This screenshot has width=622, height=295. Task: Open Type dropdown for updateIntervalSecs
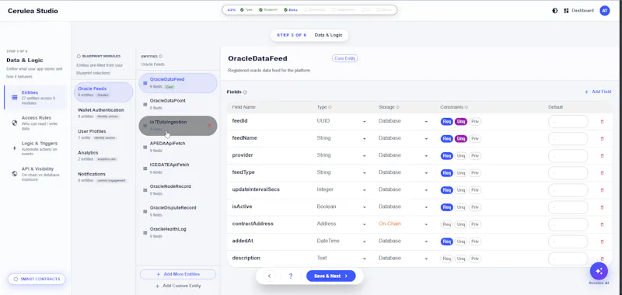click(341, 189)
